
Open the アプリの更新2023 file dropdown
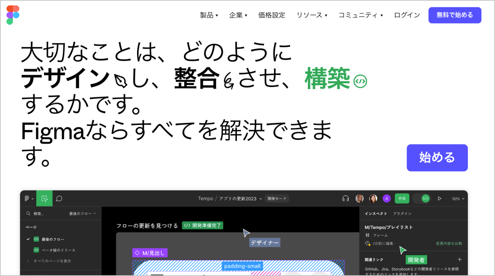[240, 198]
